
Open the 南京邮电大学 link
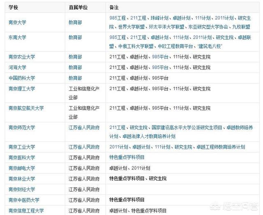22,168
